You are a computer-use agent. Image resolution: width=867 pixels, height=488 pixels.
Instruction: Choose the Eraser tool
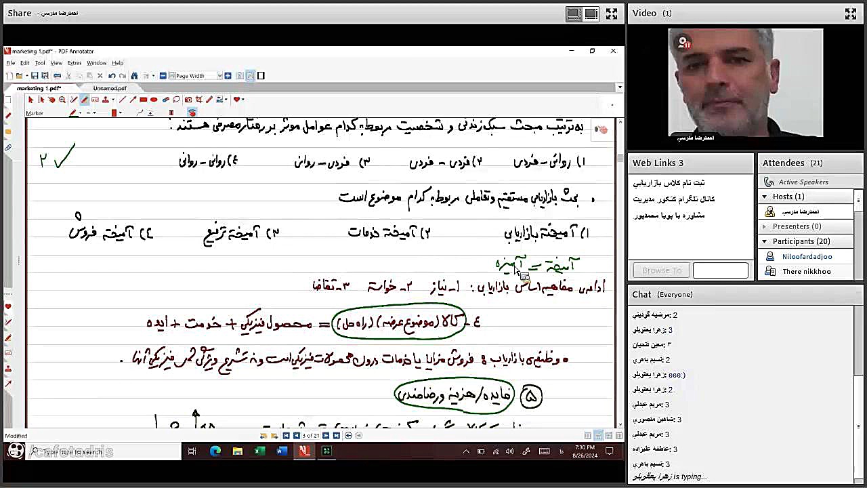pyautogui.click(x=166, y=100)
